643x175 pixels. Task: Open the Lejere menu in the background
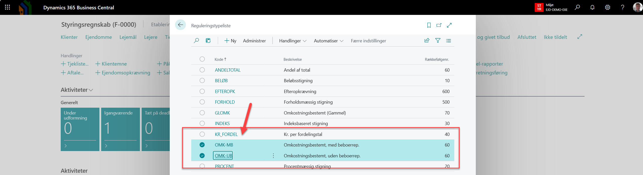click(151, 37)
